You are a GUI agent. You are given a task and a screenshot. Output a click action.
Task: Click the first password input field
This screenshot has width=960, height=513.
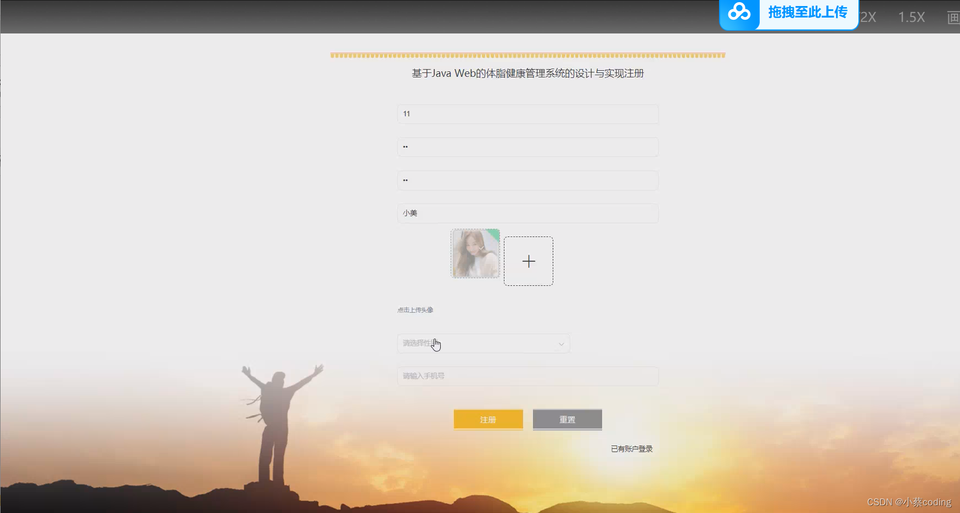tap(527, 147)
